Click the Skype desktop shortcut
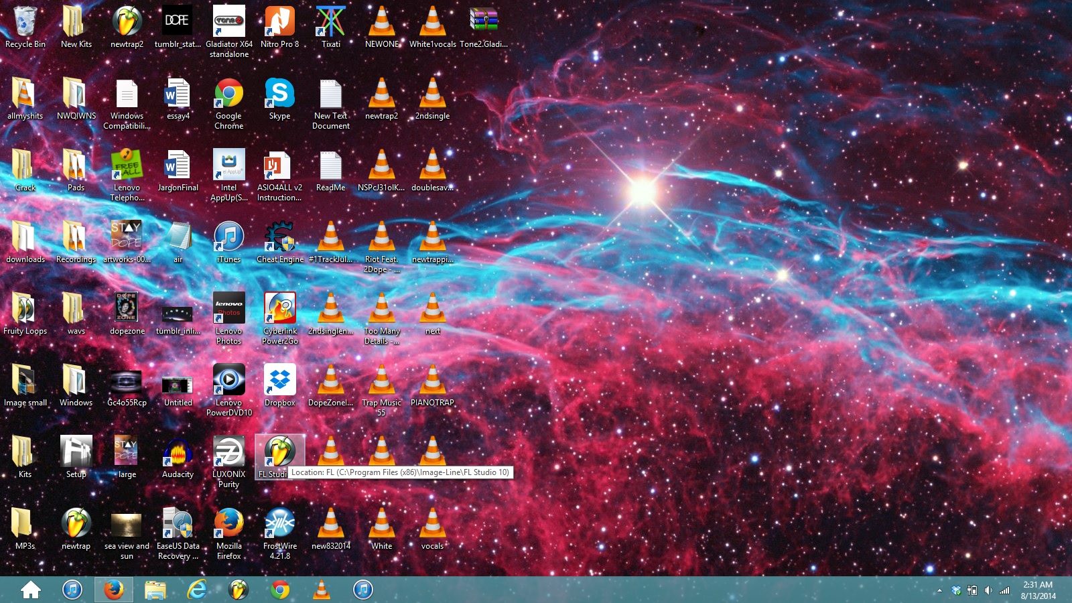Screen dimensions: 1072x603 (279, 94)
